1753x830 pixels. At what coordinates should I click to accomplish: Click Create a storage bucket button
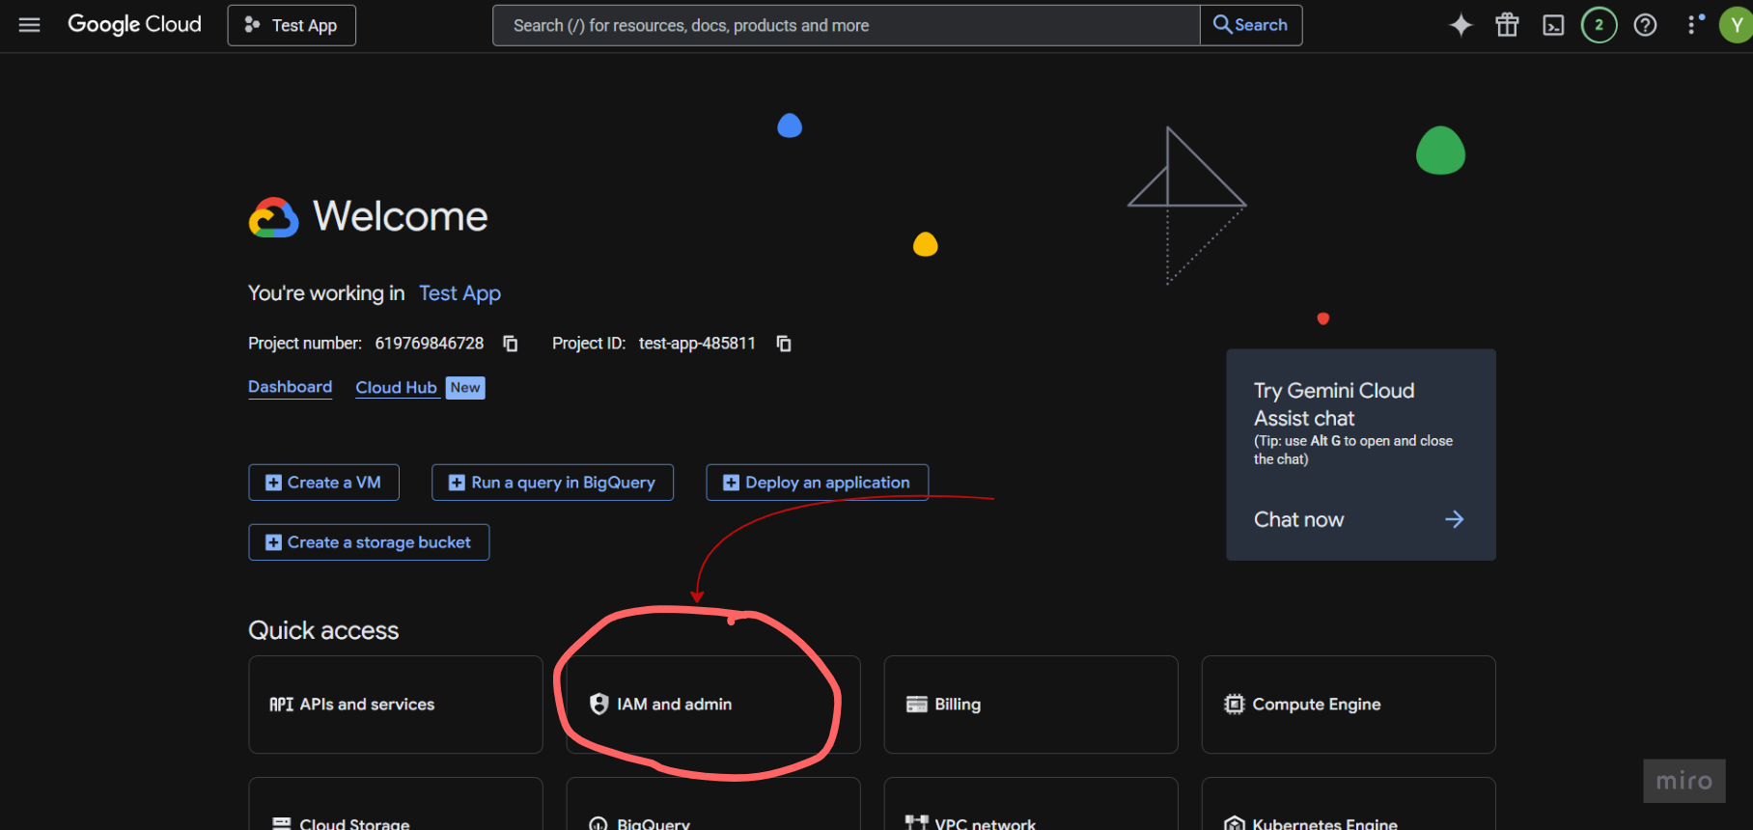click(369, 542)
